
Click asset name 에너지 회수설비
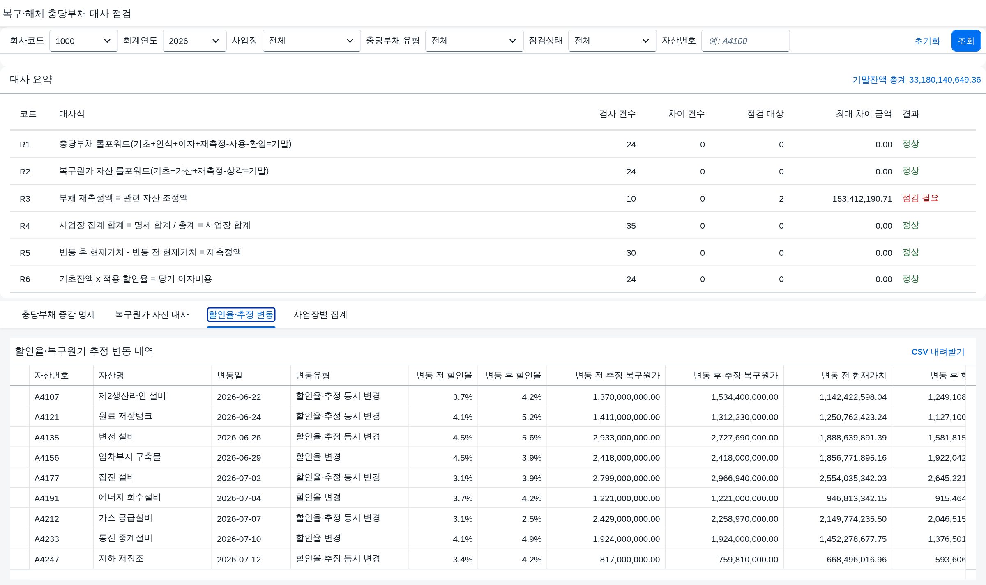[130, 498]
